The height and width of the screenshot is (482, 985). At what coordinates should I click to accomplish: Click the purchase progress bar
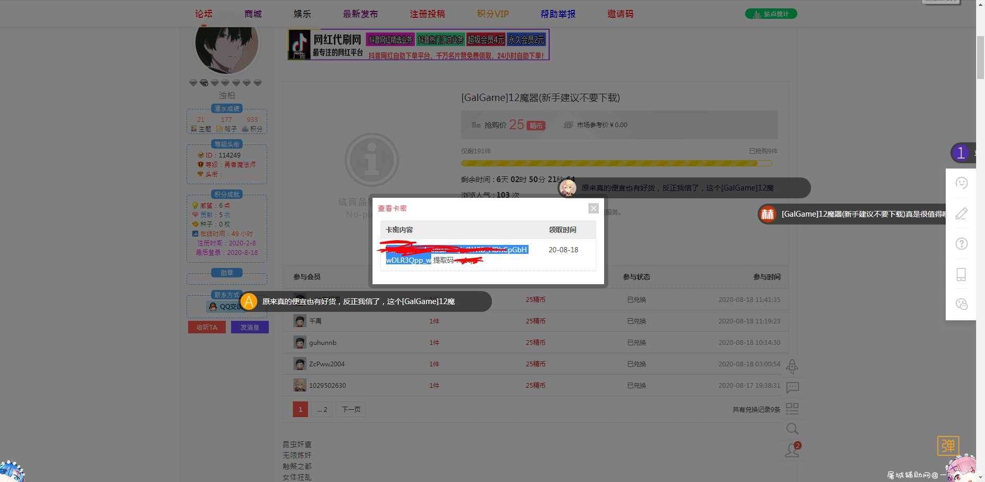(x=616, y=163)
